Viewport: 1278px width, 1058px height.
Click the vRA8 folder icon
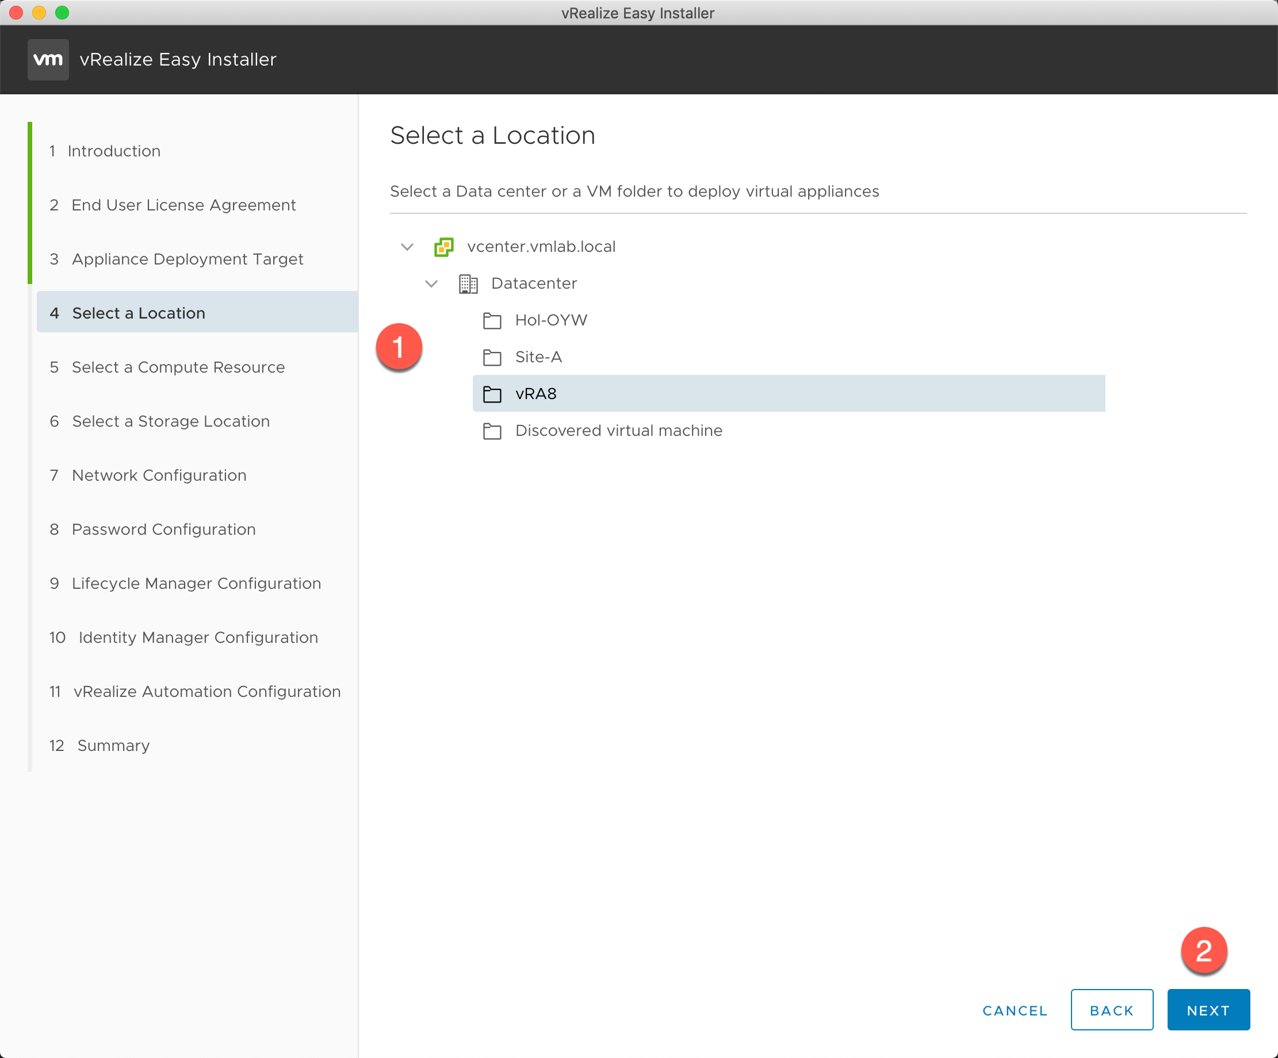[492, 394]
